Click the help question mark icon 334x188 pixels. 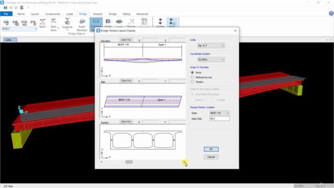pos(331,14)
